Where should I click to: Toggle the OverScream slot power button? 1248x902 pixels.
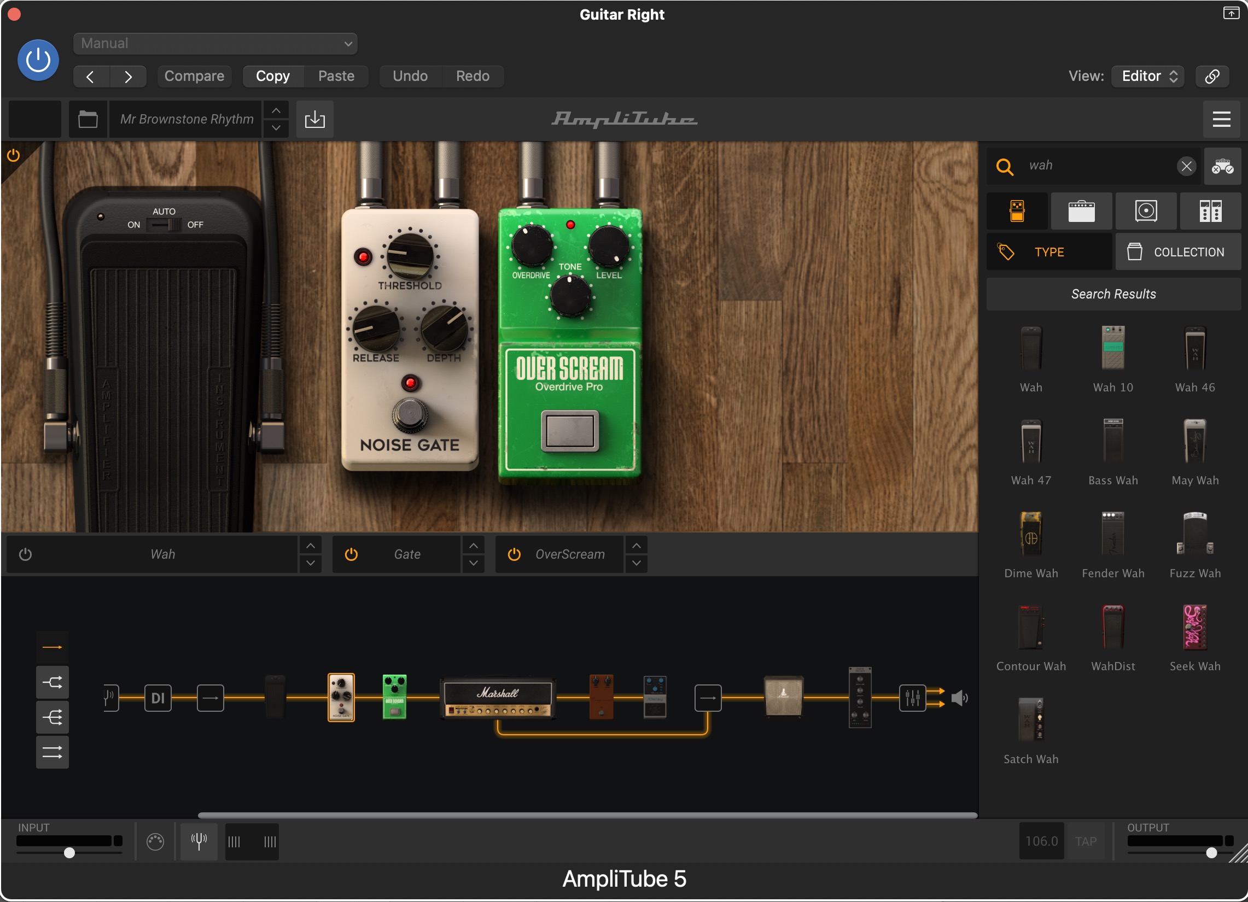pyautogui.click(x=514, y=554)
